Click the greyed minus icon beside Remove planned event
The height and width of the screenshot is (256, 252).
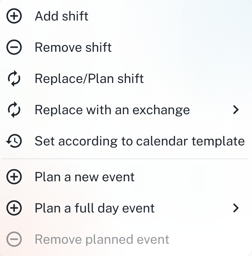click(14, 239)
